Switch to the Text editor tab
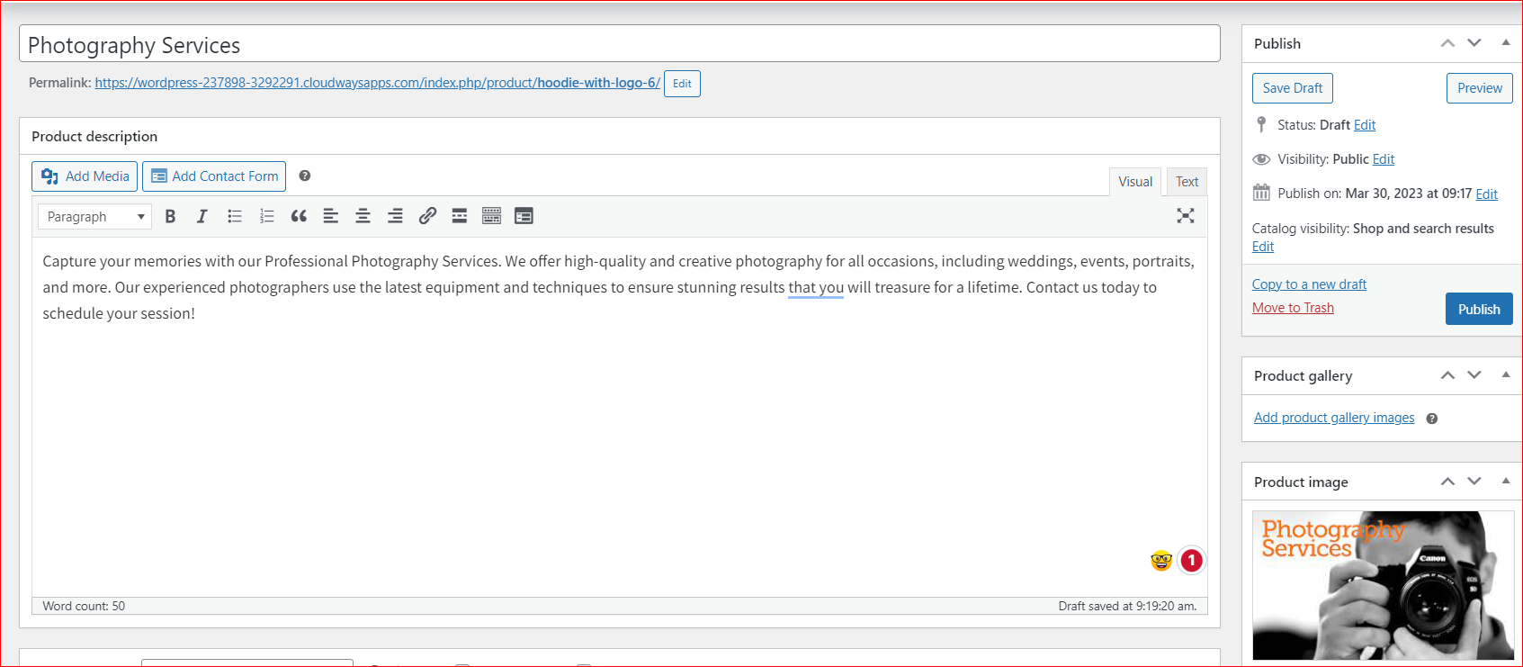Viewport: 1523px width, 667px height. point(1187,182)
